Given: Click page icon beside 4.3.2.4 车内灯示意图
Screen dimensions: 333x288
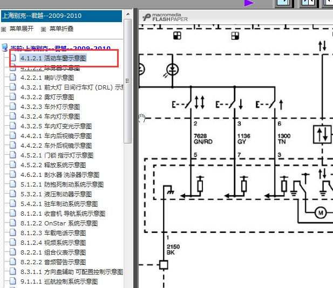Looking at the screenshot, I should (x=13, y=115).
